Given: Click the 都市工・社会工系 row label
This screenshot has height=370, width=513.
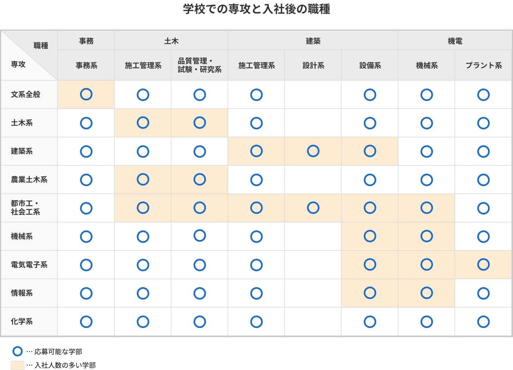Looking at the screenshot, I should [x=25, y=208].
